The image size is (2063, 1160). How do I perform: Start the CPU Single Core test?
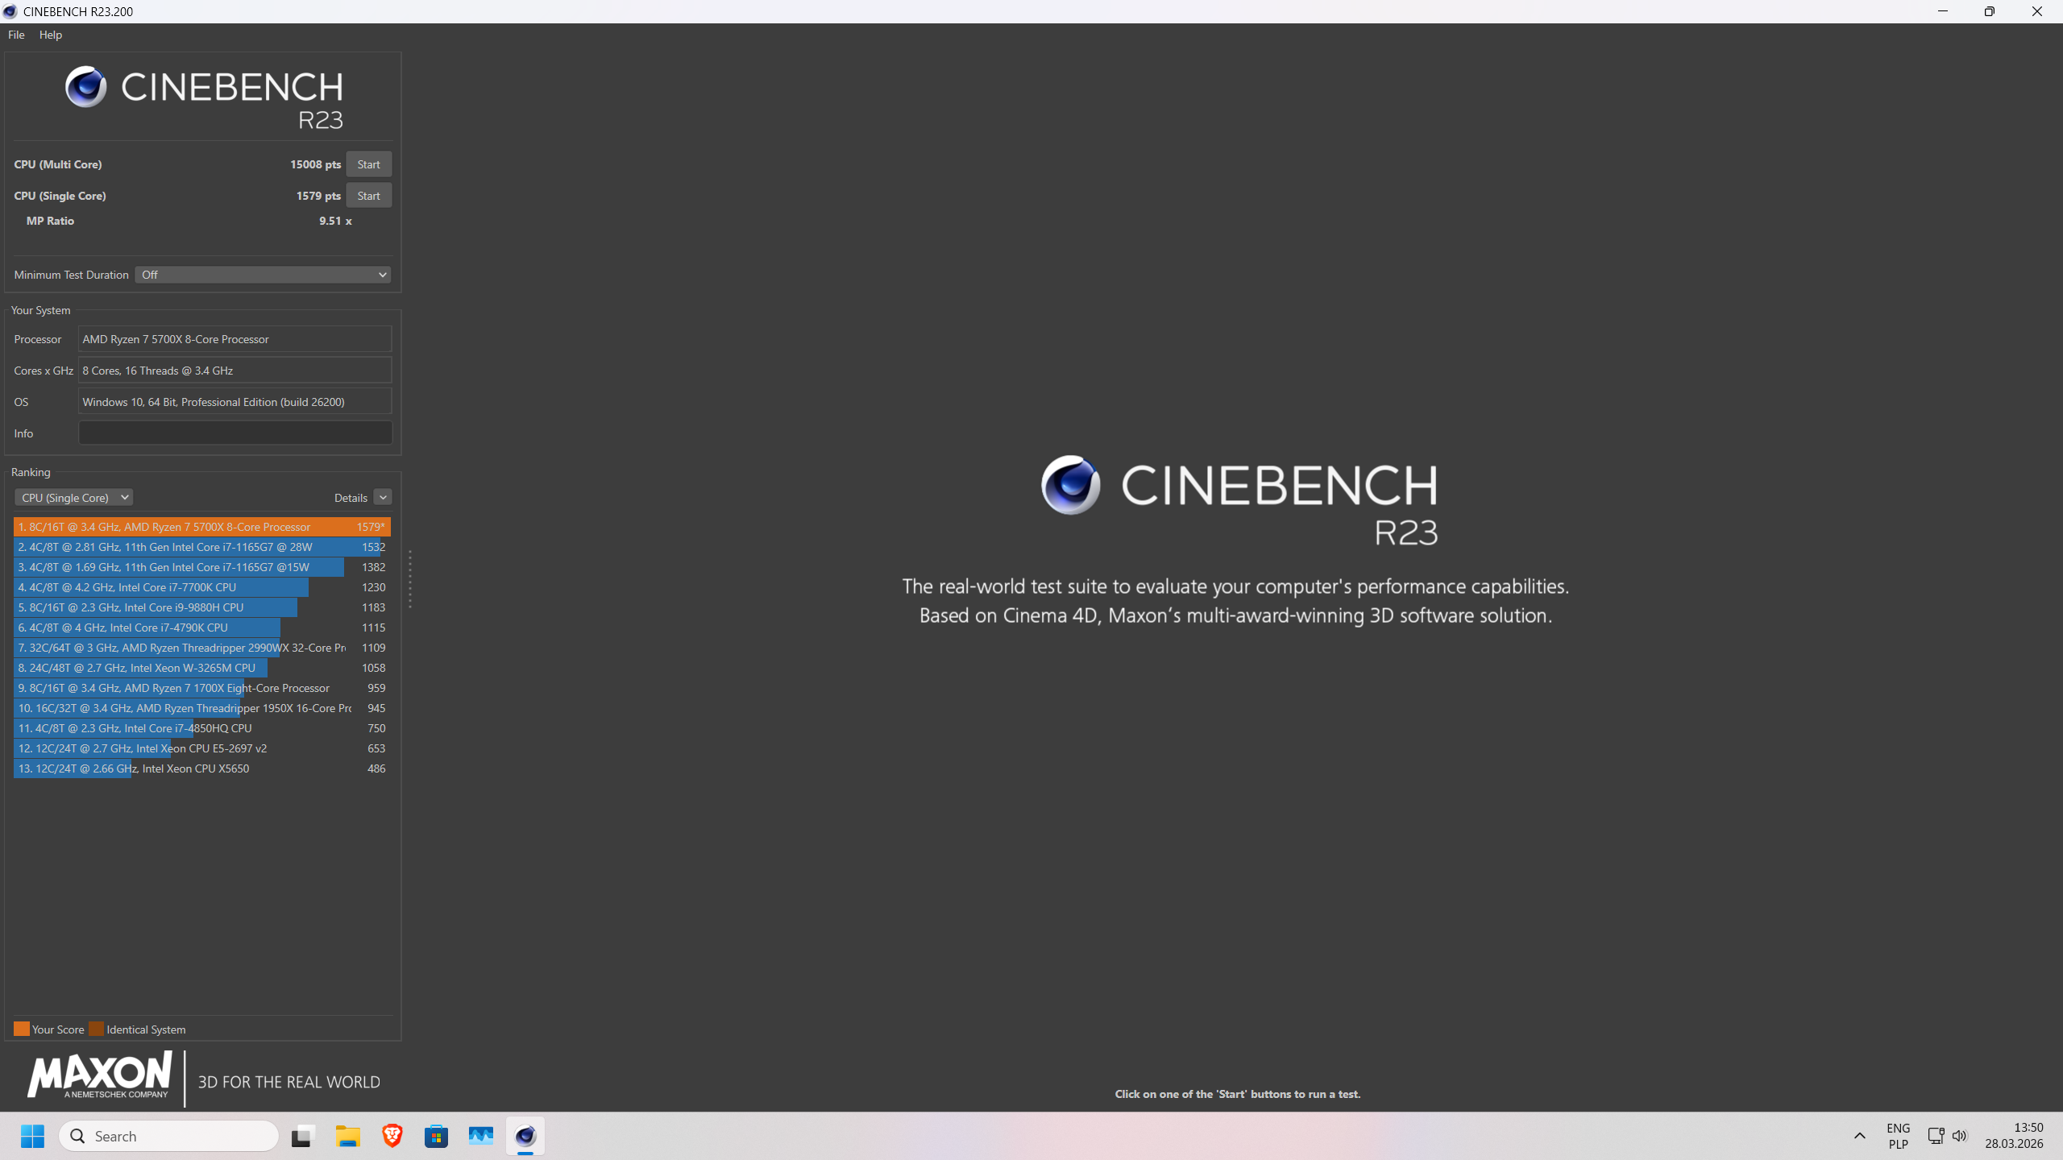[x=368, y=196]
